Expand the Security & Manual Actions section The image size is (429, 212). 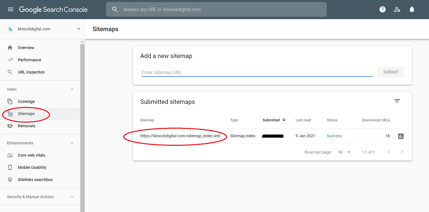72,197
